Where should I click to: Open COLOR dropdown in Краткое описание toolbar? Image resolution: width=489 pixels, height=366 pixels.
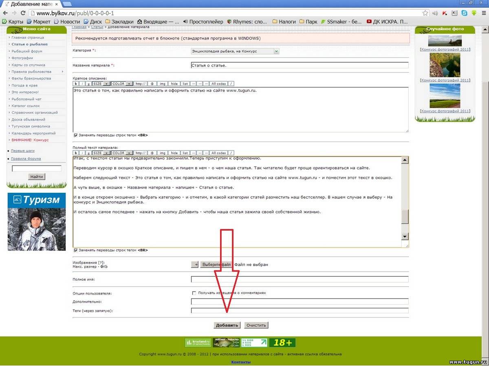122,84
